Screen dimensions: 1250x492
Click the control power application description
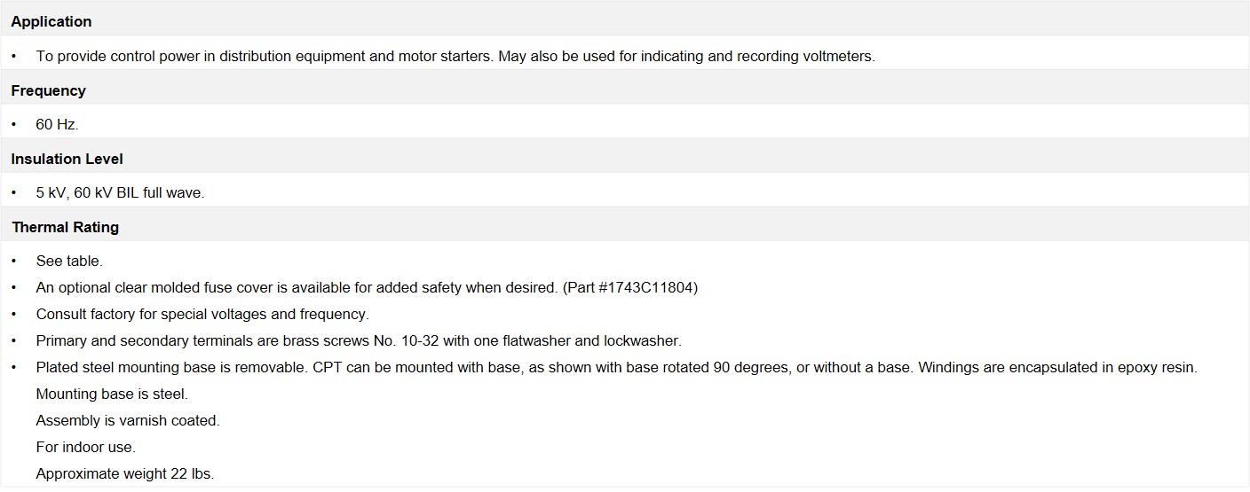455,56
